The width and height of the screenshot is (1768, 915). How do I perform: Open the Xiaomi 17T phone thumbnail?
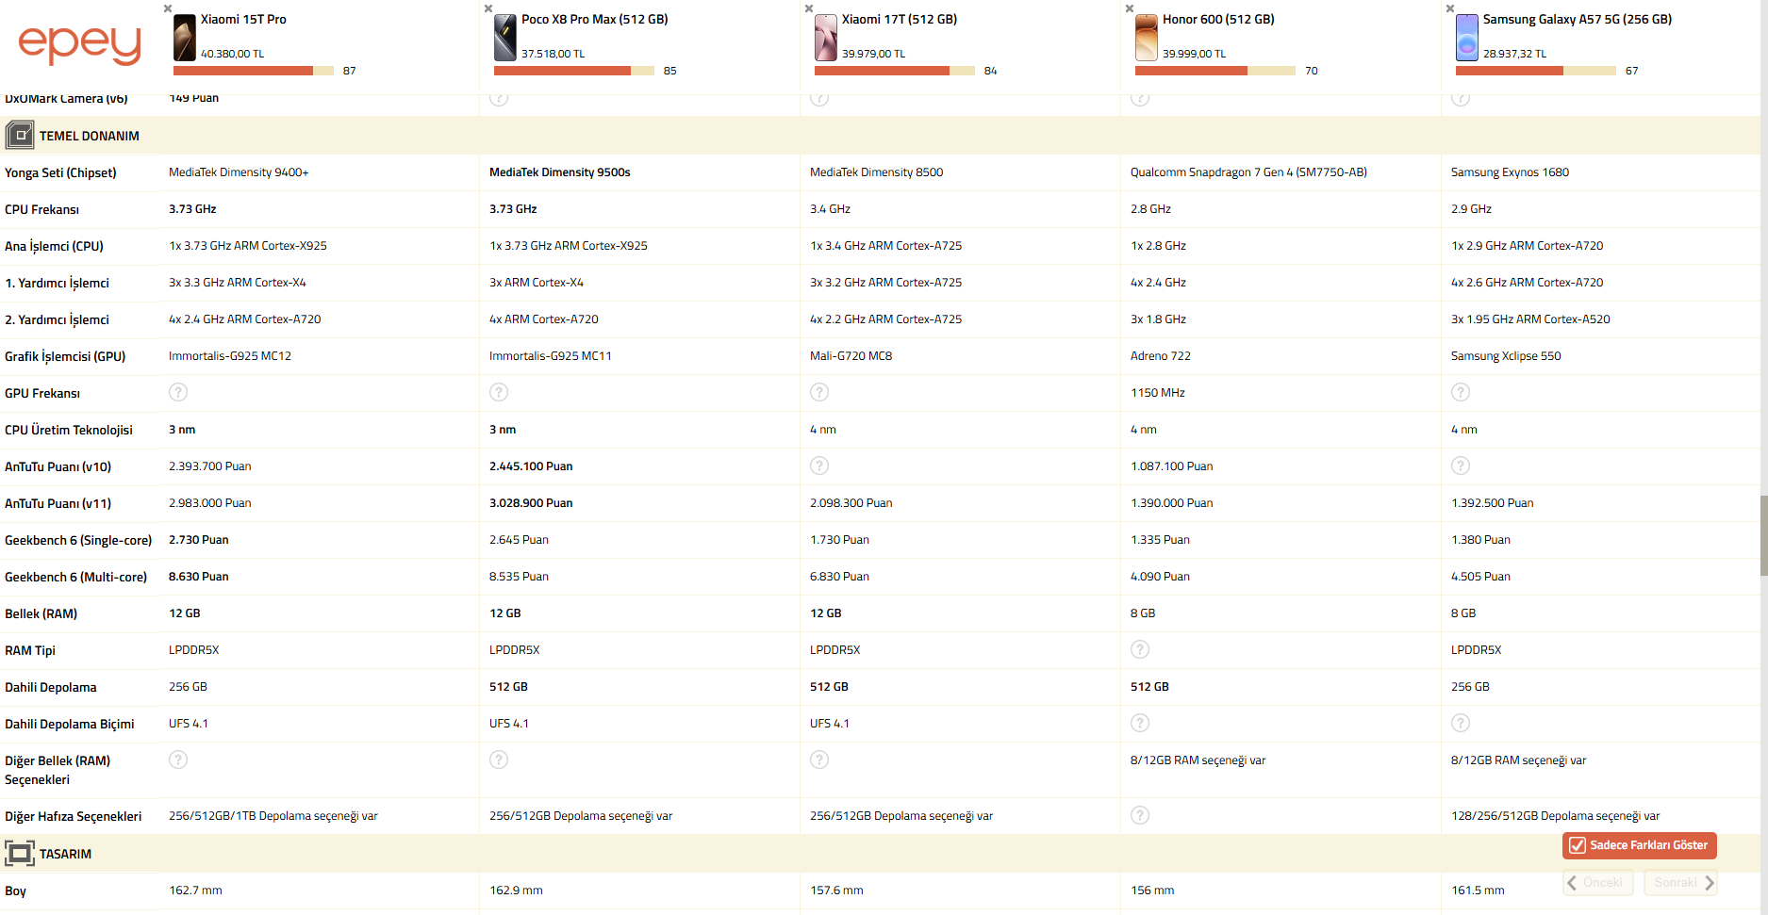tap(826, 38)
